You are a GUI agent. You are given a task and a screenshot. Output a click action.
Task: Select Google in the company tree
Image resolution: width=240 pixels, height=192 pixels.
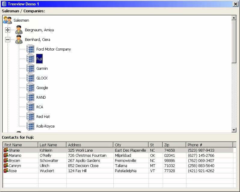pyautogui.click(x=42, y=88)
